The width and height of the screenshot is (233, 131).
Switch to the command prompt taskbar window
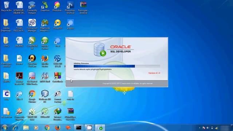click(x=79, y=128)
